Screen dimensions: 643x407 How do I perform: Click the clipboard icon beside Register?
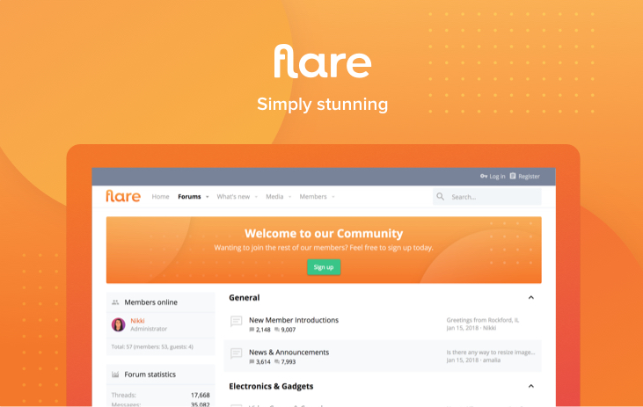point(513,176)
